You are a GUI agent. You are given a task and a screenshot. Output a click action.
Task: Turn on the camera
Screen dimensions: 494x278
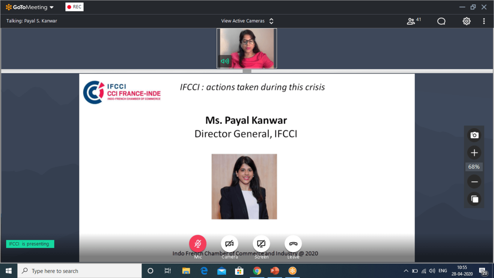pyautogui.click(x=230, y=244)
